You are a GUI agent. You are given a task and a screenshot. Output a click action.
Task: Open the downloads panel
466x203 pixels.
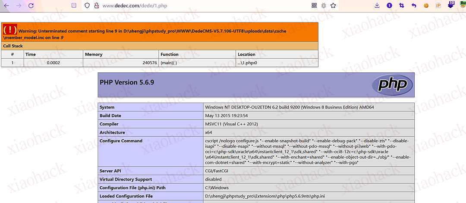[377, 5]
